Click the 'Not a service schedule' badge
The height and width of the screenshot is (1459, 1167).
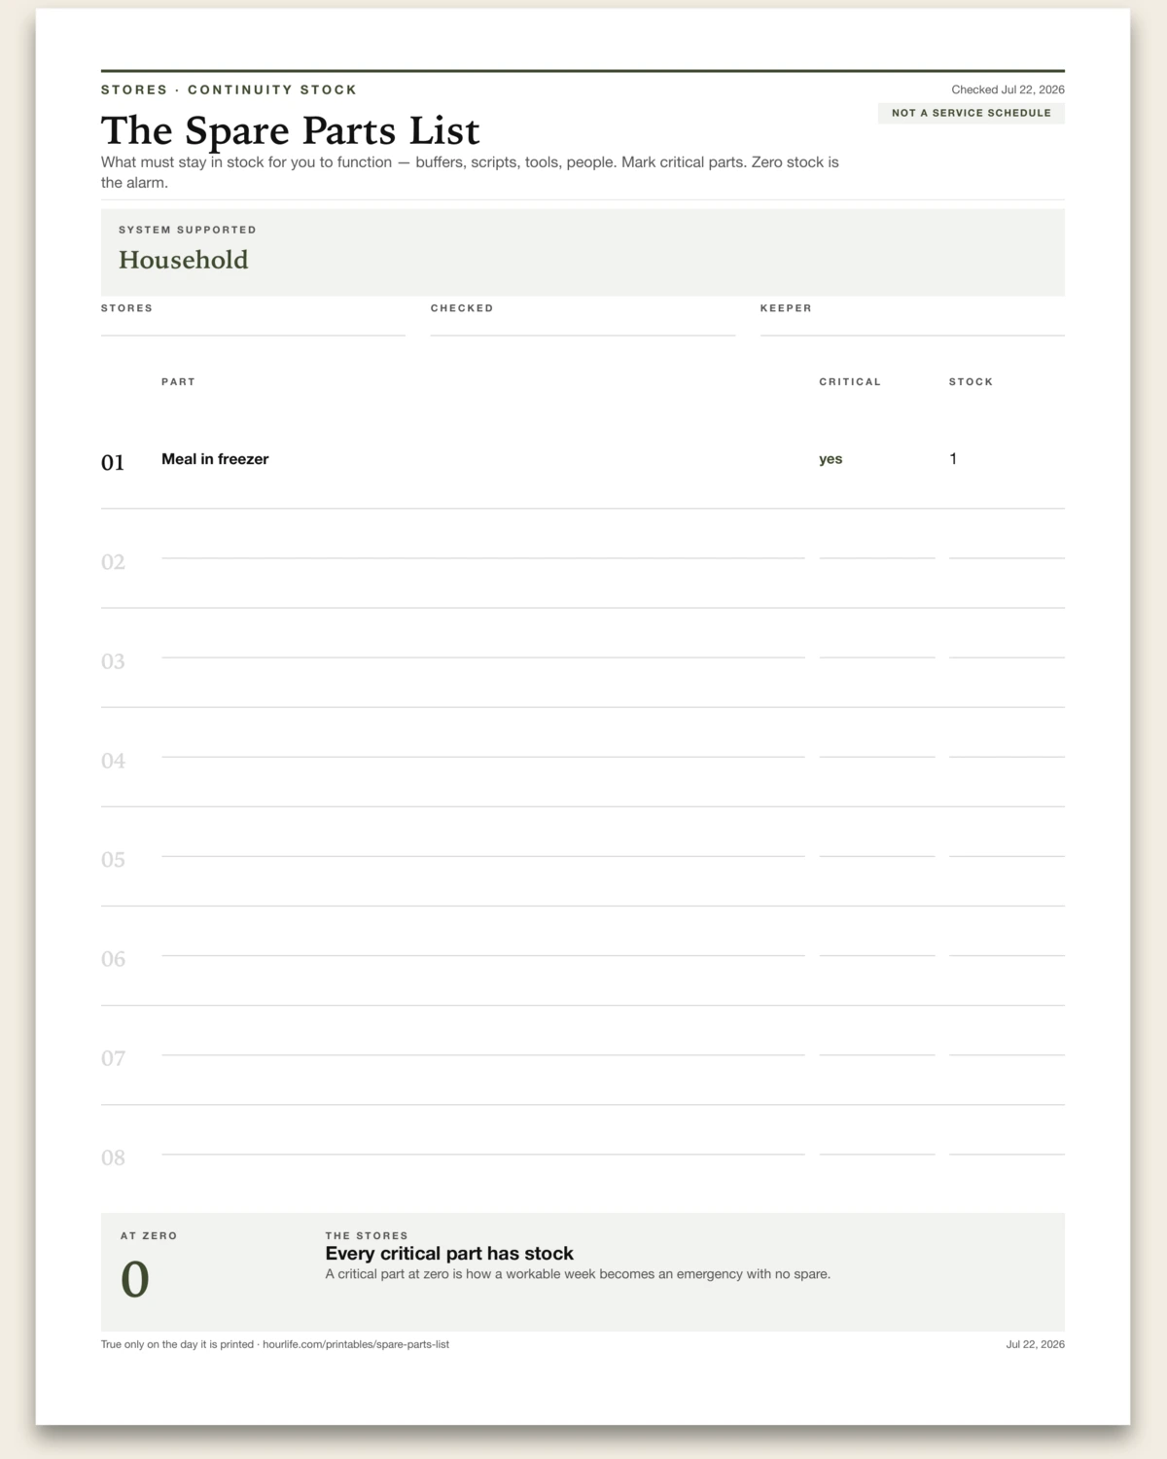click(972, 113)
